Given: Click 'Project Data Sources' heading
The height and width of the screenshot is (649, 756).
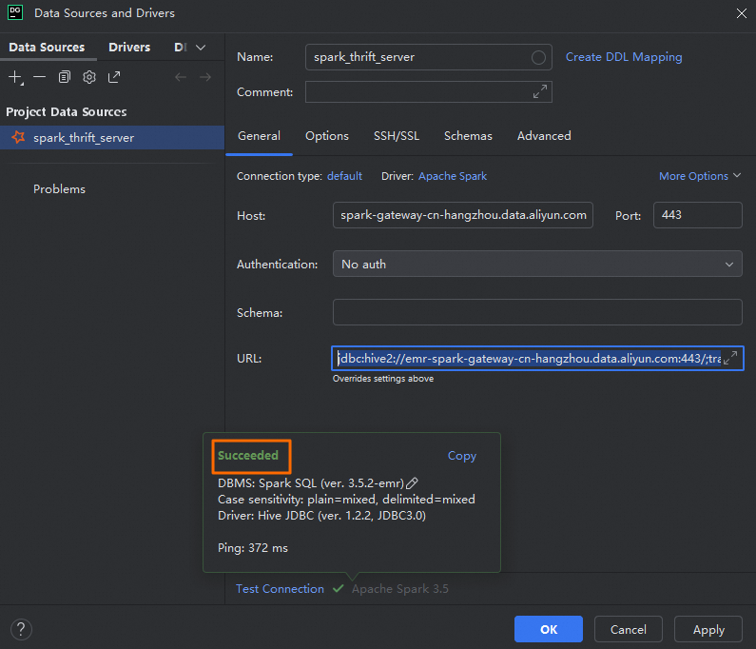Looking at the screenshot, I should click(x=66, y=112).
